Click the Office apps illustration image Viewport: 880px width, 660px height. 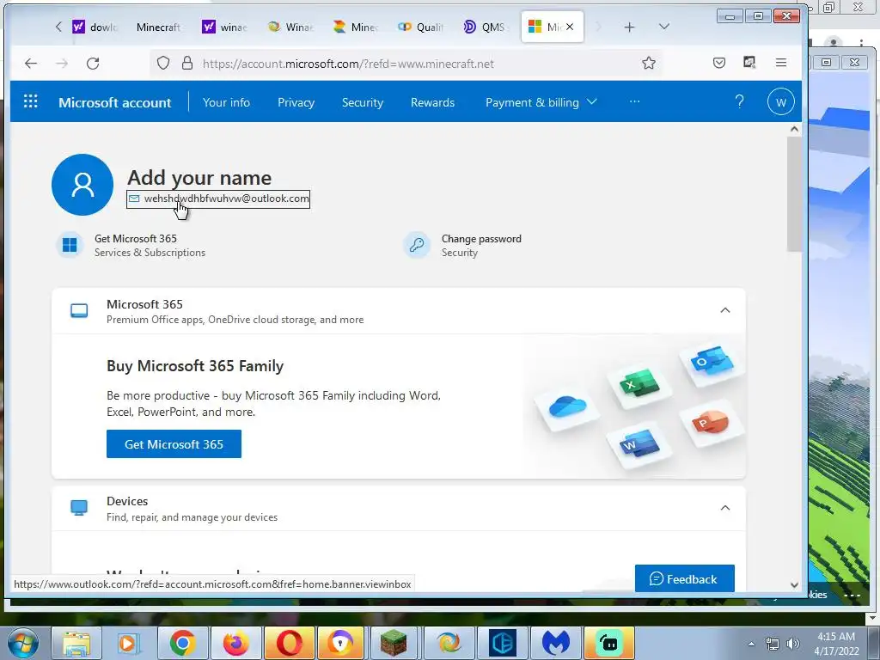tap(634, 406)
